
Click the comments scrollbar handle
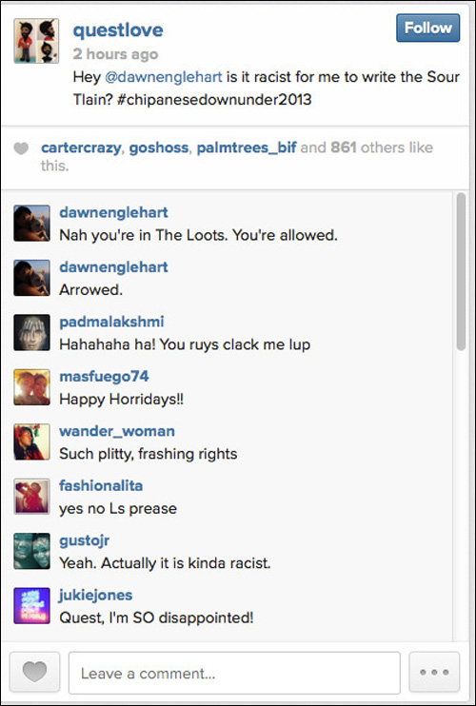461,271
